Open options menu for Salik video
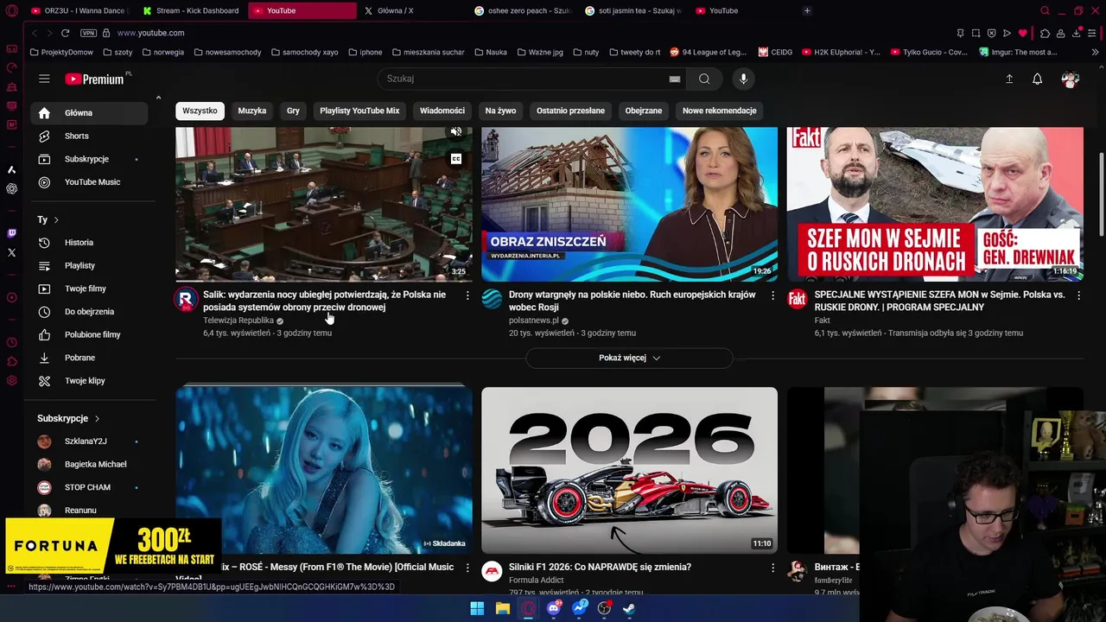Screen dimensions: 1106x622 pos(467,295)
